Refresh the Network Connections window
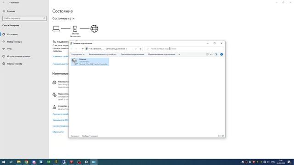 (140, 49)
